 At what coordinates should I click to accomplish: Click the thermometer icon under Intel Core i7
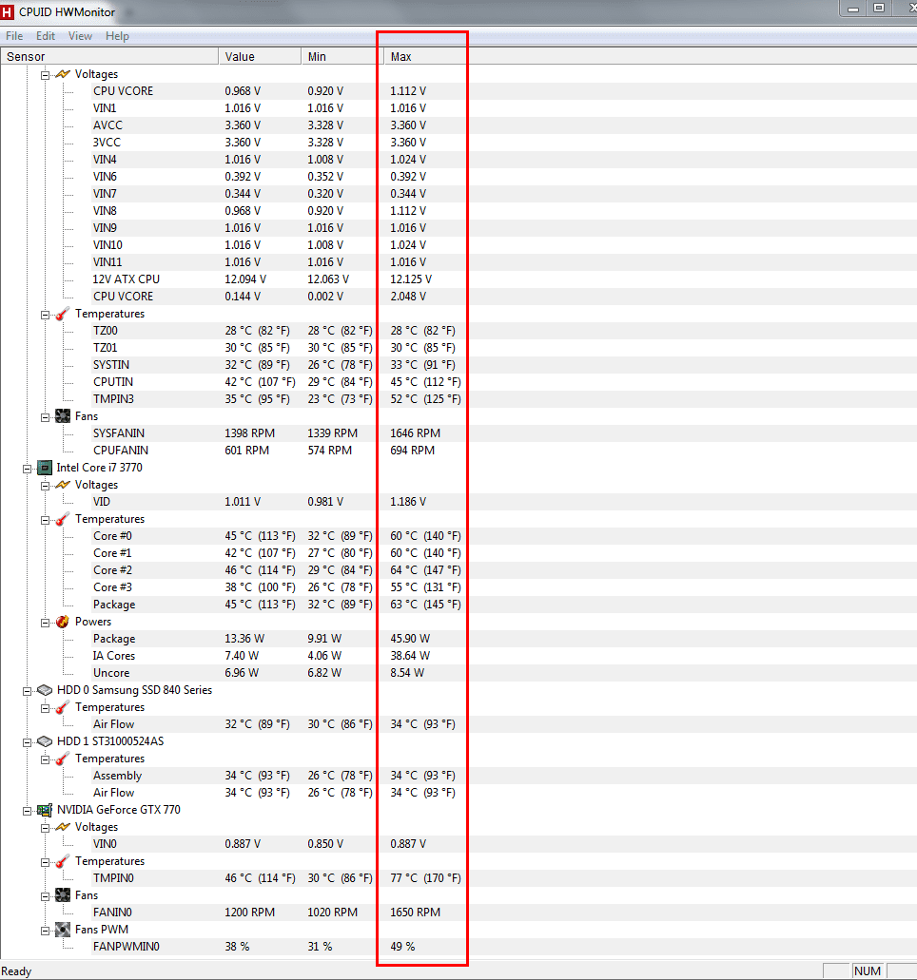point(63,519)
